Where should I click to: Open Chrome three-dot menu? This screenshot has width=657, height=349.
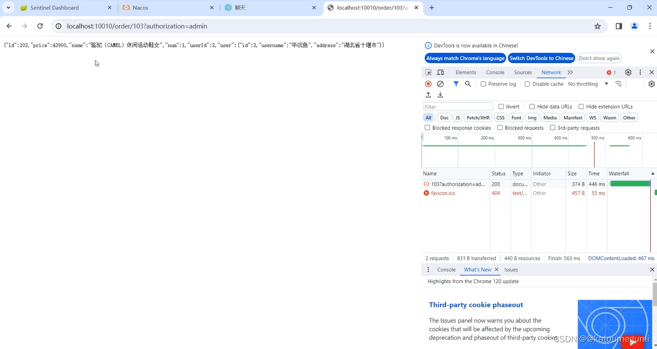pos(649,26)
